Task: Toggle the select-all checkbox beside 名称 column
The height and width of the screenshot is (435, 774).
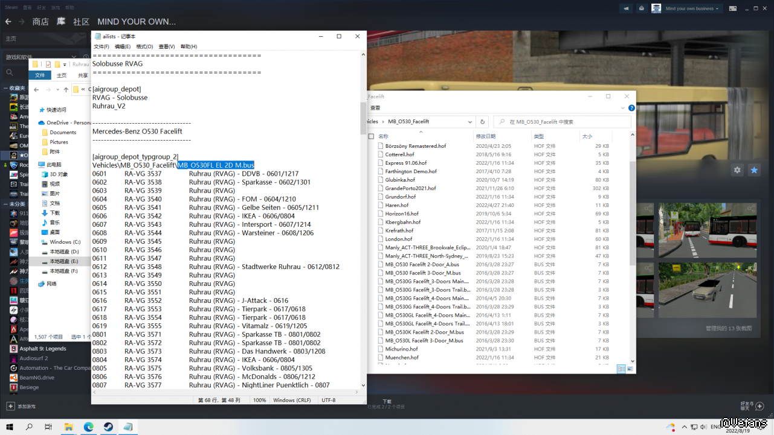Action: pos(372,136)
